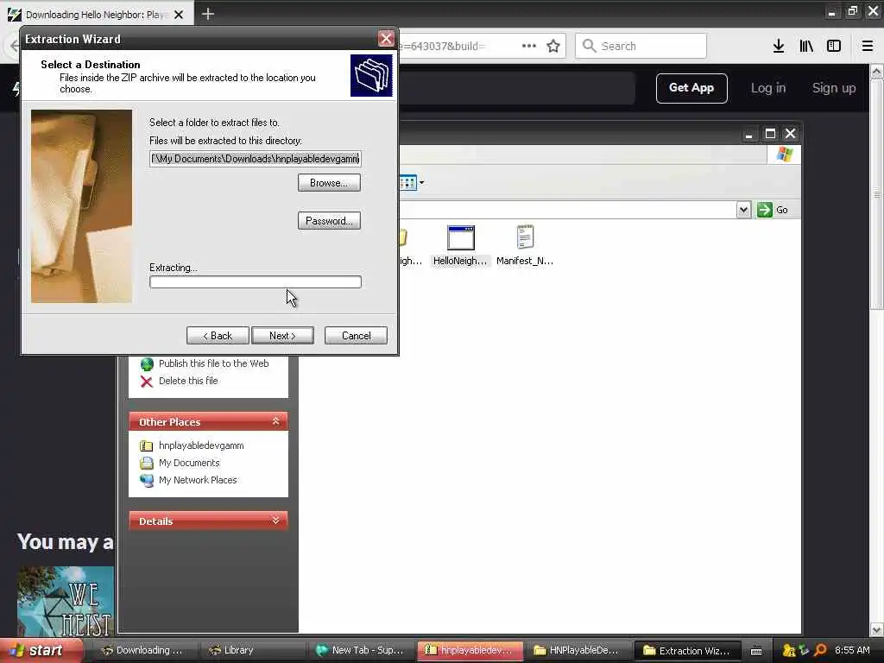Click the Back button in Extraction Wizard
884x663 pixels.
(x=218, y=336)
